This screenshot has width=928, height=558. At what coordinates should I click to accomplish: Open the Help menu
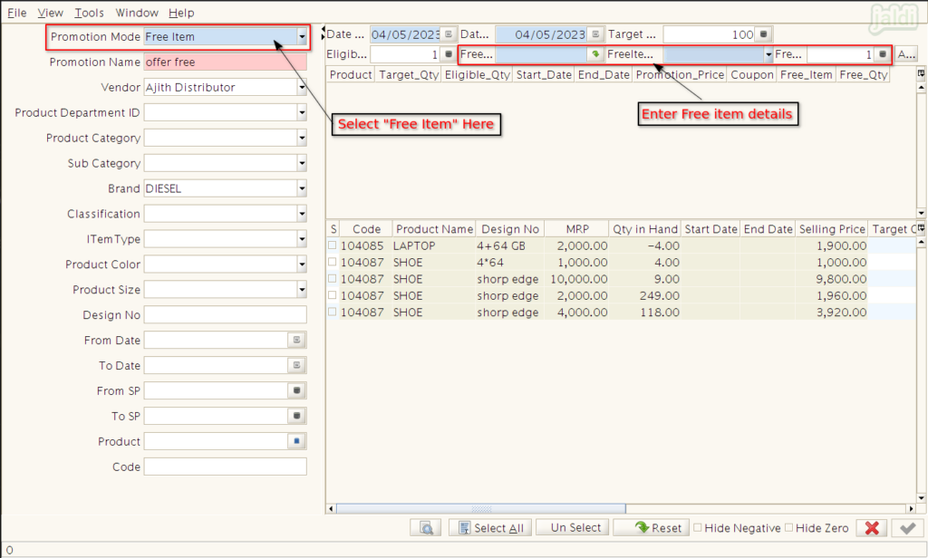pos(181,13)
